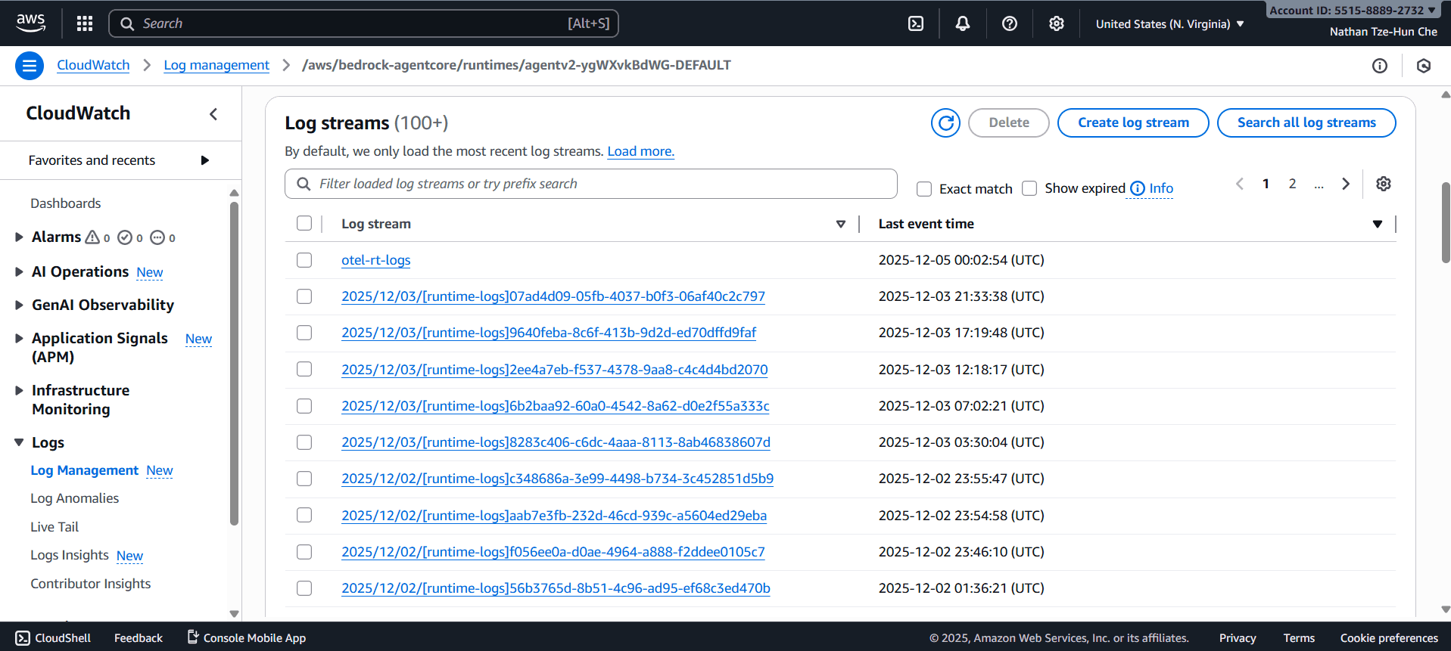Open table preferences gear icon

tap(1384, 184)
